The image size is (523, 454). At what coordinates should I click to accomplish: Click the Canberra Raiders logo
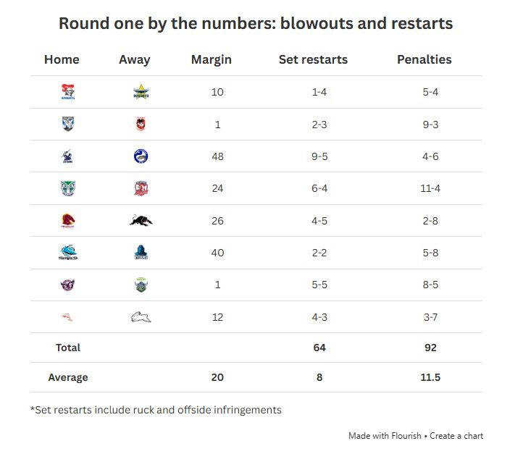(x=141, y=285)
